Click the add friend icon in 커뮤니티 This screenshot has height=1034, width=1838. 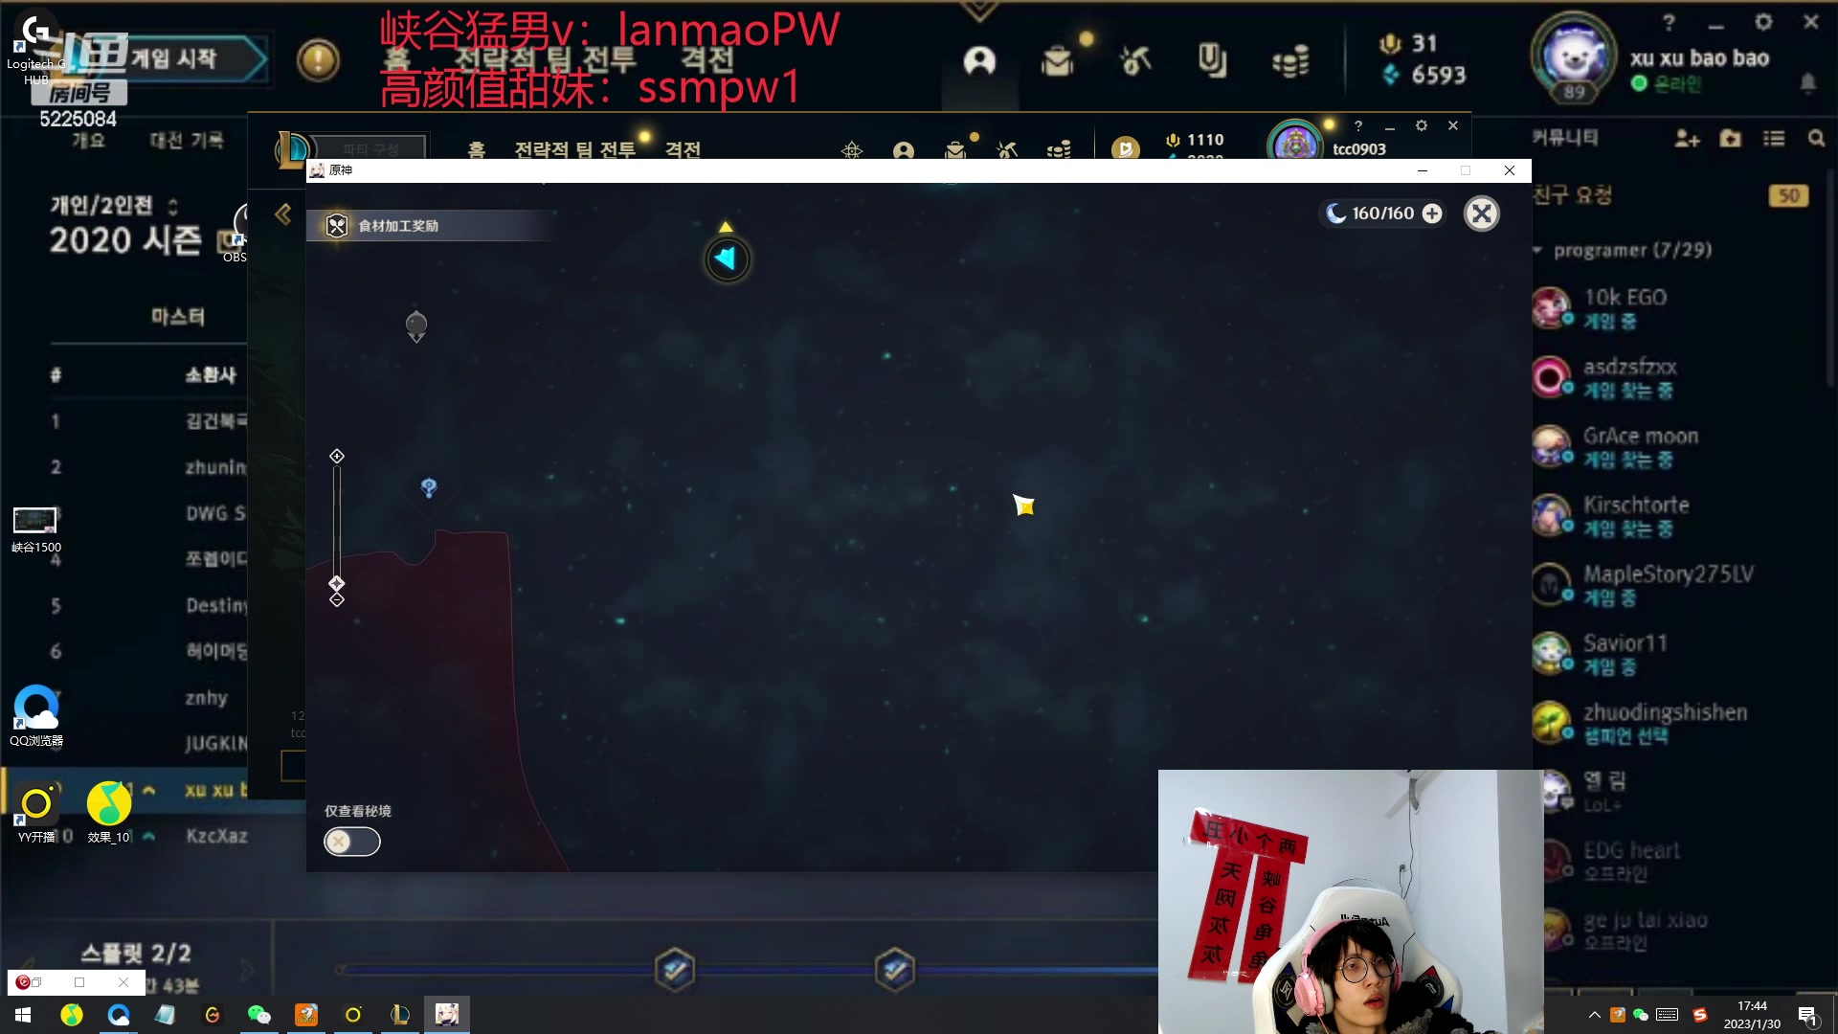click(1687, 139)
